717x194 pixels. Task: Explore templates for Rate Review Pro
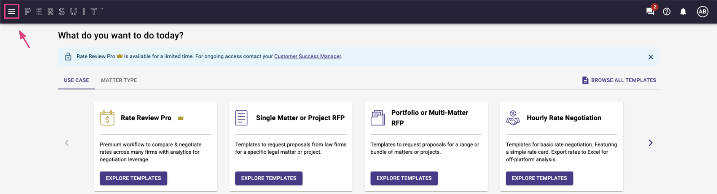[x=134, y=178]
